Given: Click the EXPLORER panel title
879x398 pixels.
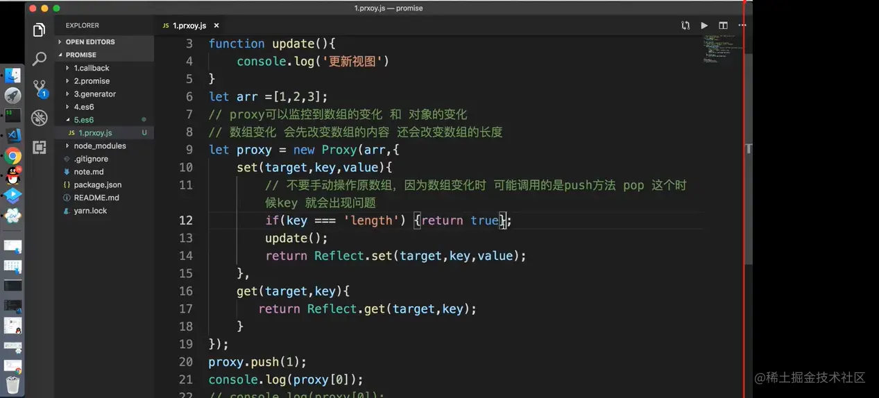Looking at the screenshot, I should click(x=83, y=26).
